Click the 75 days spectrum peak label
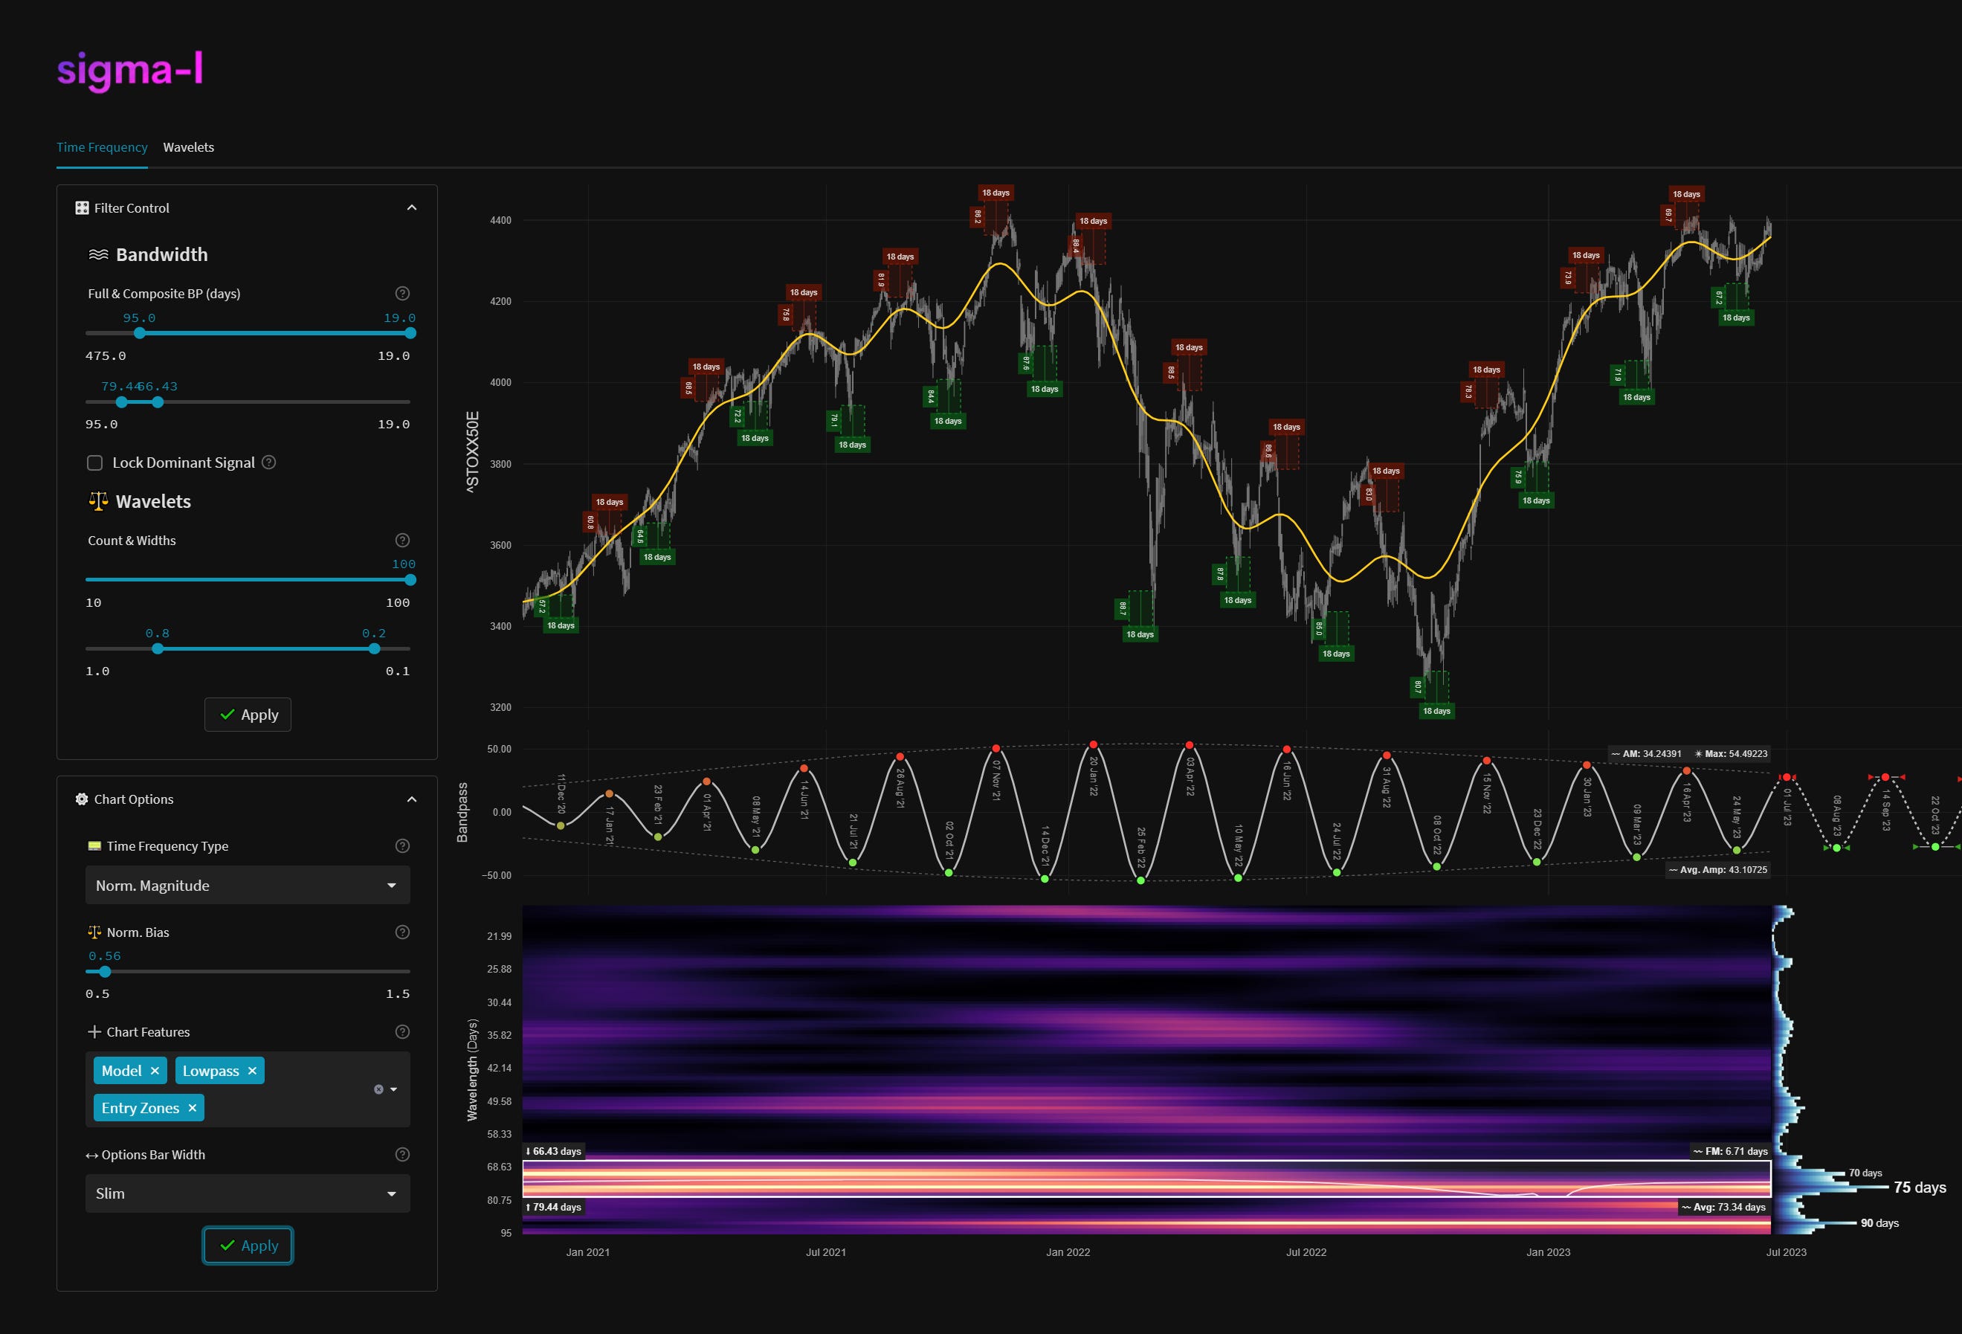This screenshot has height=1334, width=1962. 1919,1187
